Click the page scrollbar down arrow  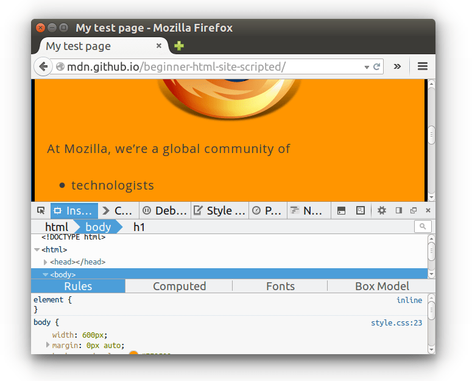tap(431, 198)
